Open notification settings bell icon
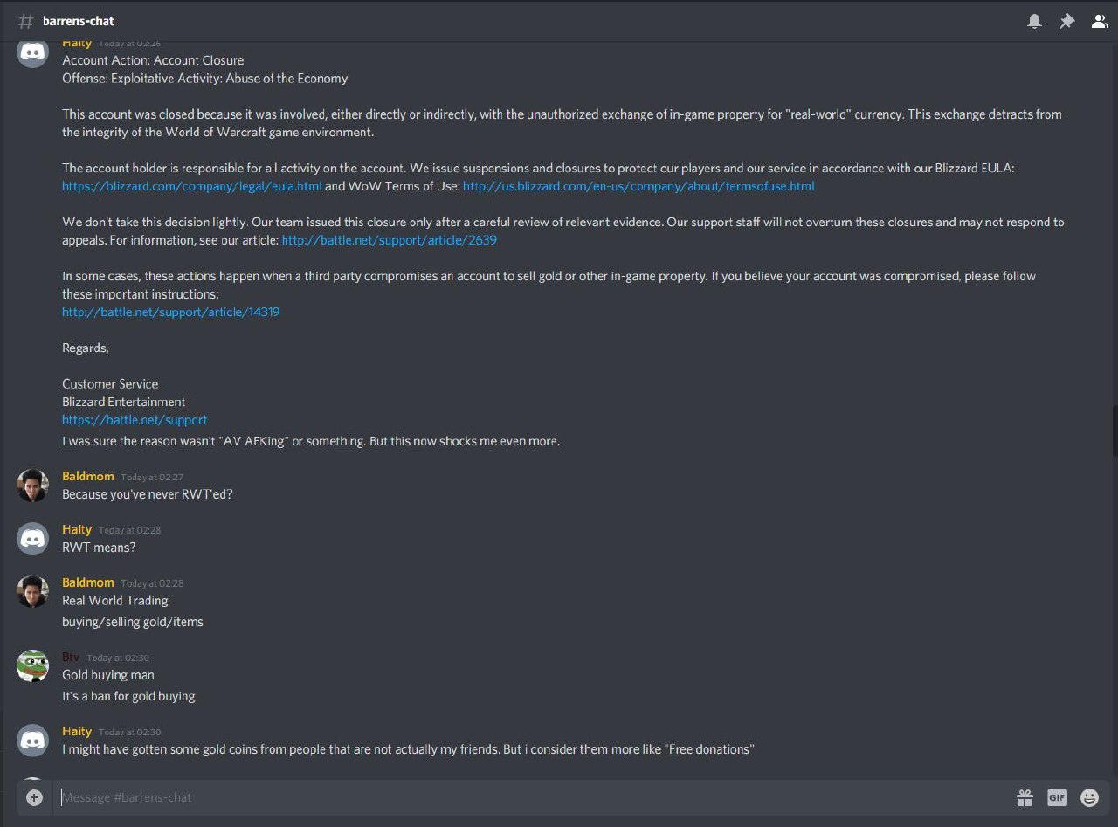This screenshot has width=1118, height=827. [x=1034, y=22]
